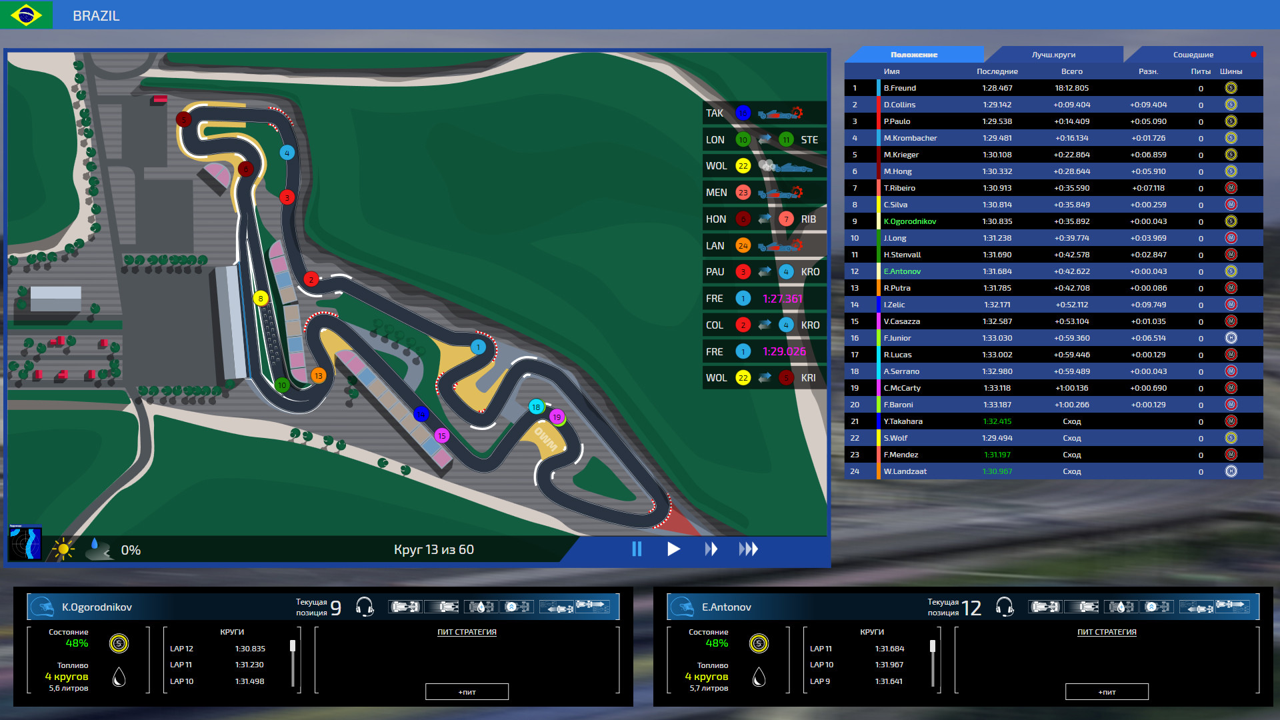Click the 0% rain percentage indicator
This screenshot has height=720, width=1280.
pyautogui.click(x=131, y=550)
